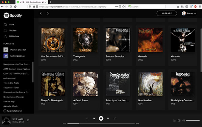This screenshot has height=127, width=202.
Task: Open the page actions three-dot menu
Action: (x=116, y=6)
